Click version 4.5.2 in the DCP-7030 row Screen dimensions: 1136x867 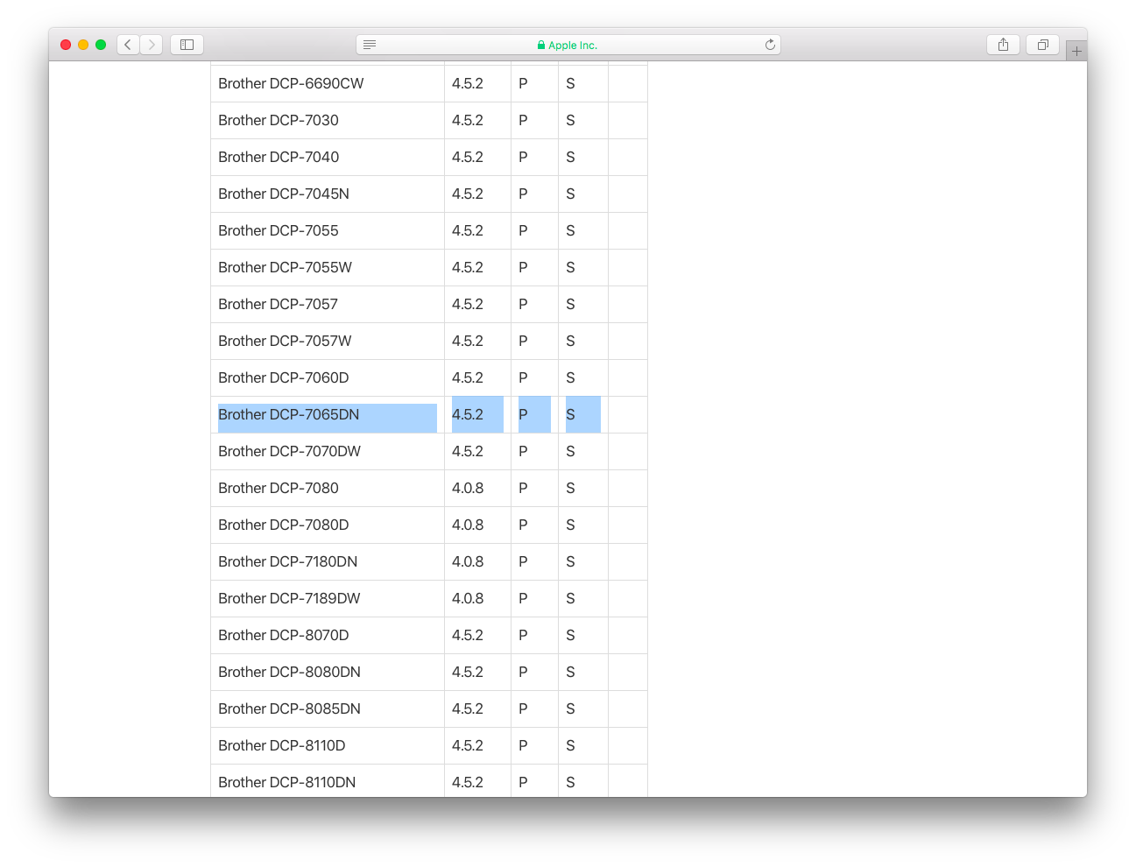pyautogui.click(x=468, y=121)
